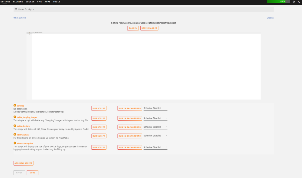Image resolution: width=302 pixels, height=178 pixels.
Task: Open the Tools menu
Action: pyautogui.click(x=57, y=2)
